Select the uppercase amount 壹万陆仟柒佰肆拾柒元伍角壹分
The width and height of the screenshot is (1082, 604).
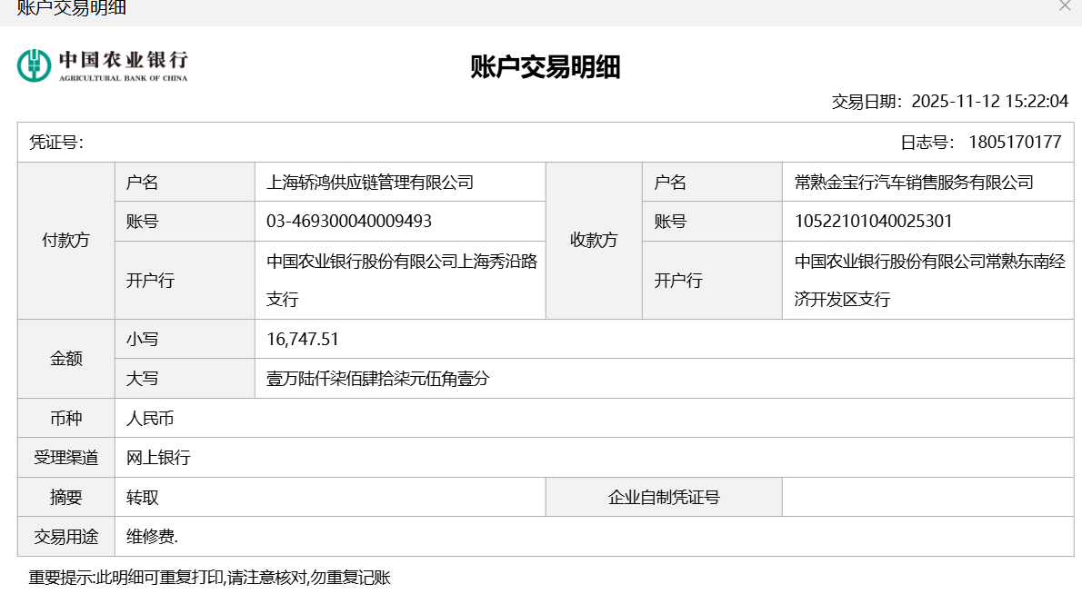[377, 379]
